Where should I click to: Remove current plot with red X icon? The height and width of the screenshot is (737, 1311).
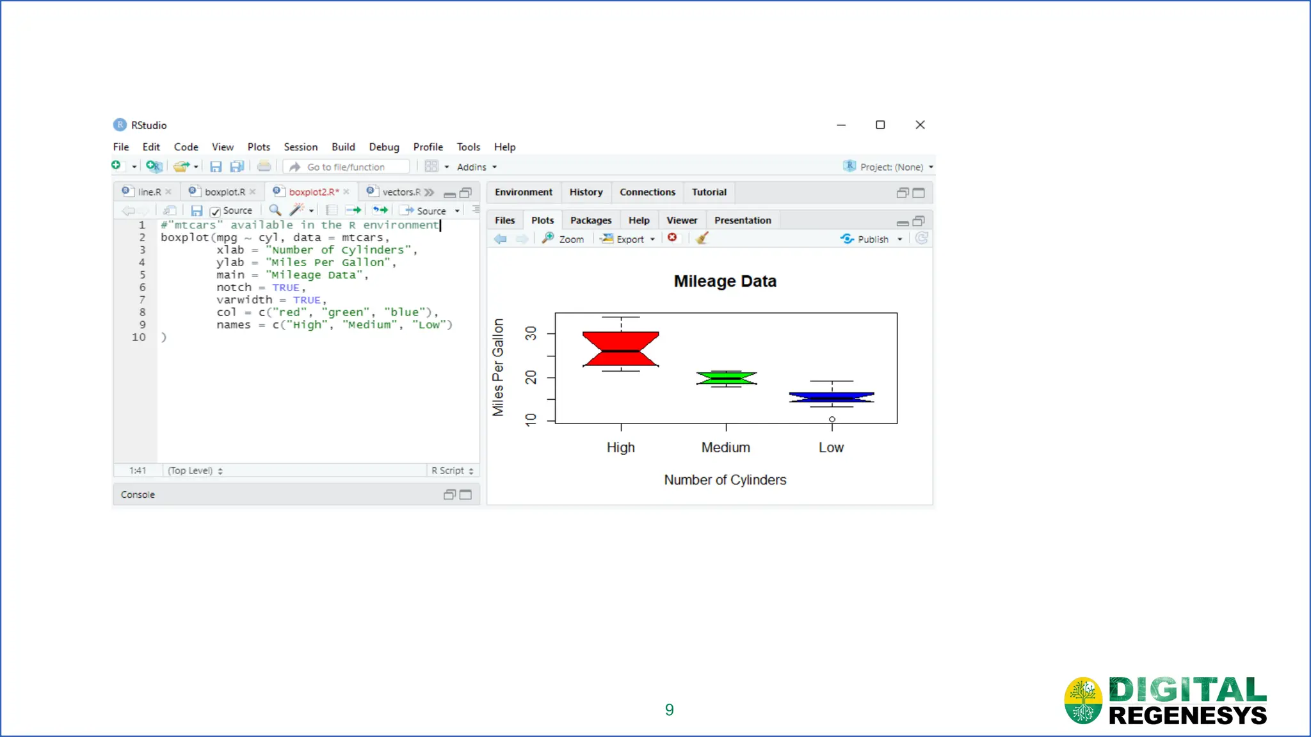(672, 238)
